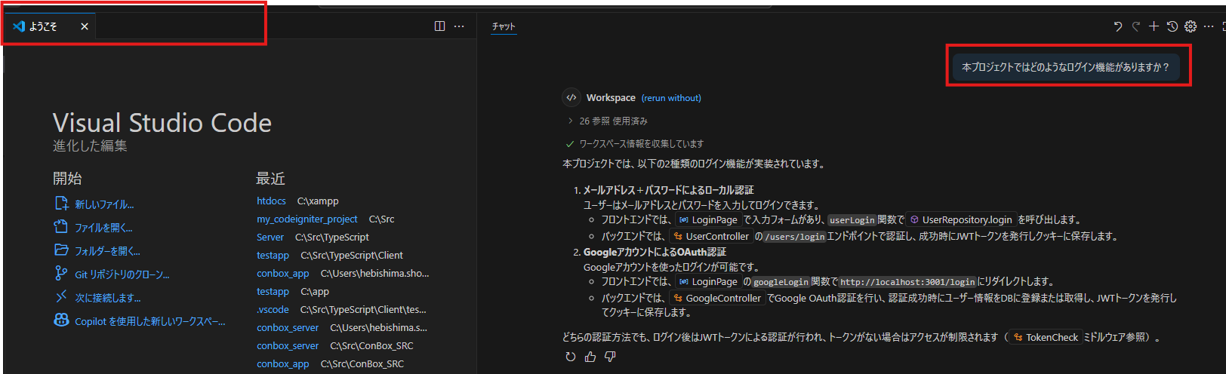
Task: Open UserController file chip
Action: coord(710,237)
